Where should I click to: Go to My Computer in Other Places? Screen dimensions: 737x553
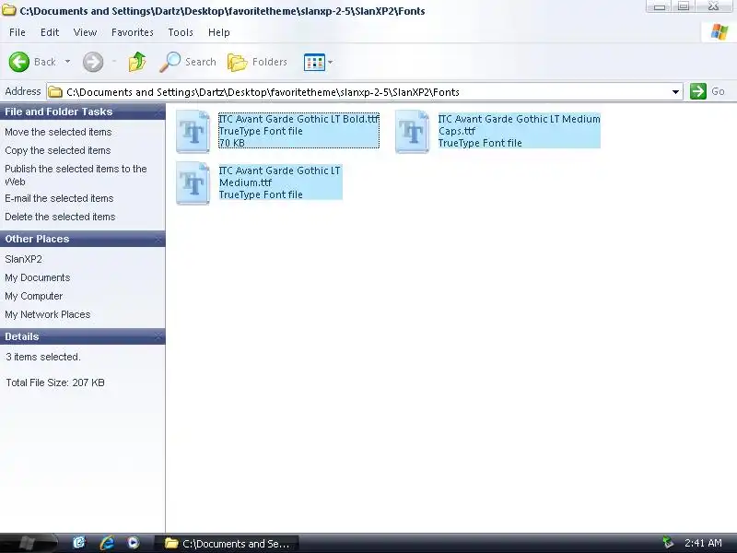[34, 296]
